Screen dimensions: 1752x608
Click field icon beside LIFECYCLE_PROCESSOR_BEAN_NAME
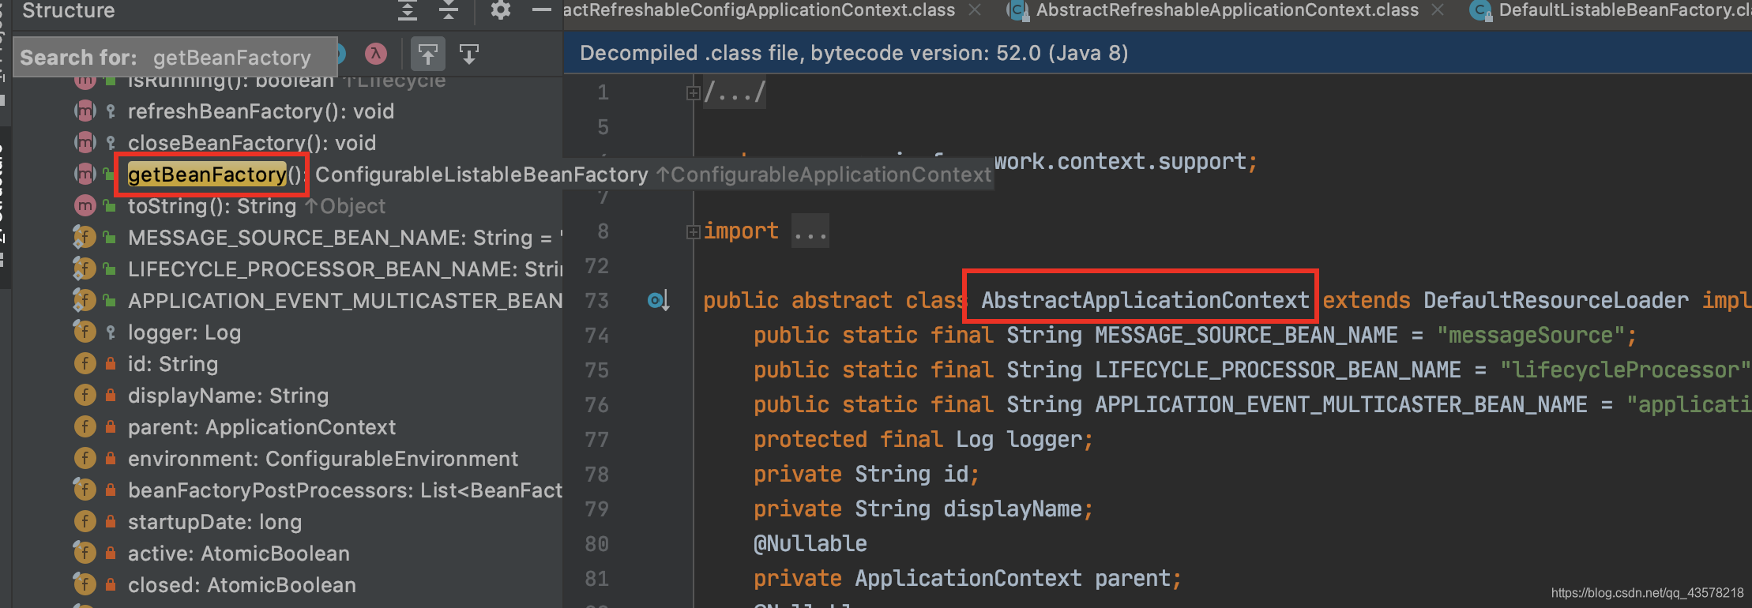point(85,269)
